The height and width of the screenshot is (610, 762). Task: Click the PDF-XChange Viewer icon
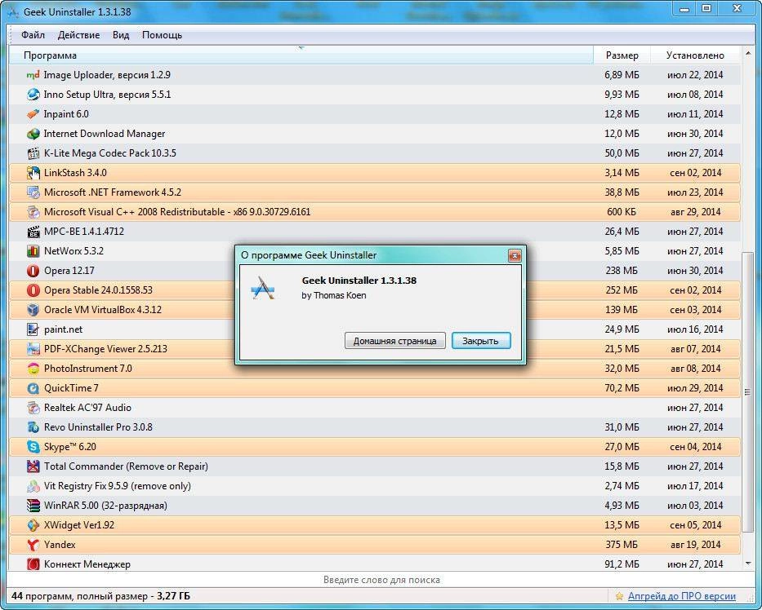[33, 349]
